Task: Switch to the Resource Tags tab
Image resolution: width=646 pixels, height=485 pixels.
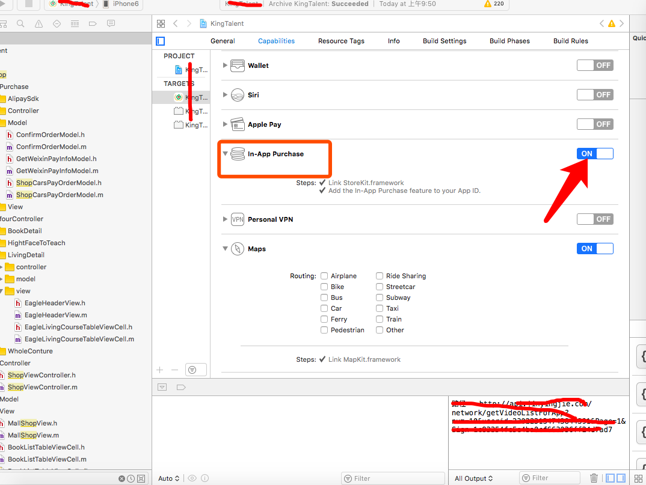Action: coord(341,41)
